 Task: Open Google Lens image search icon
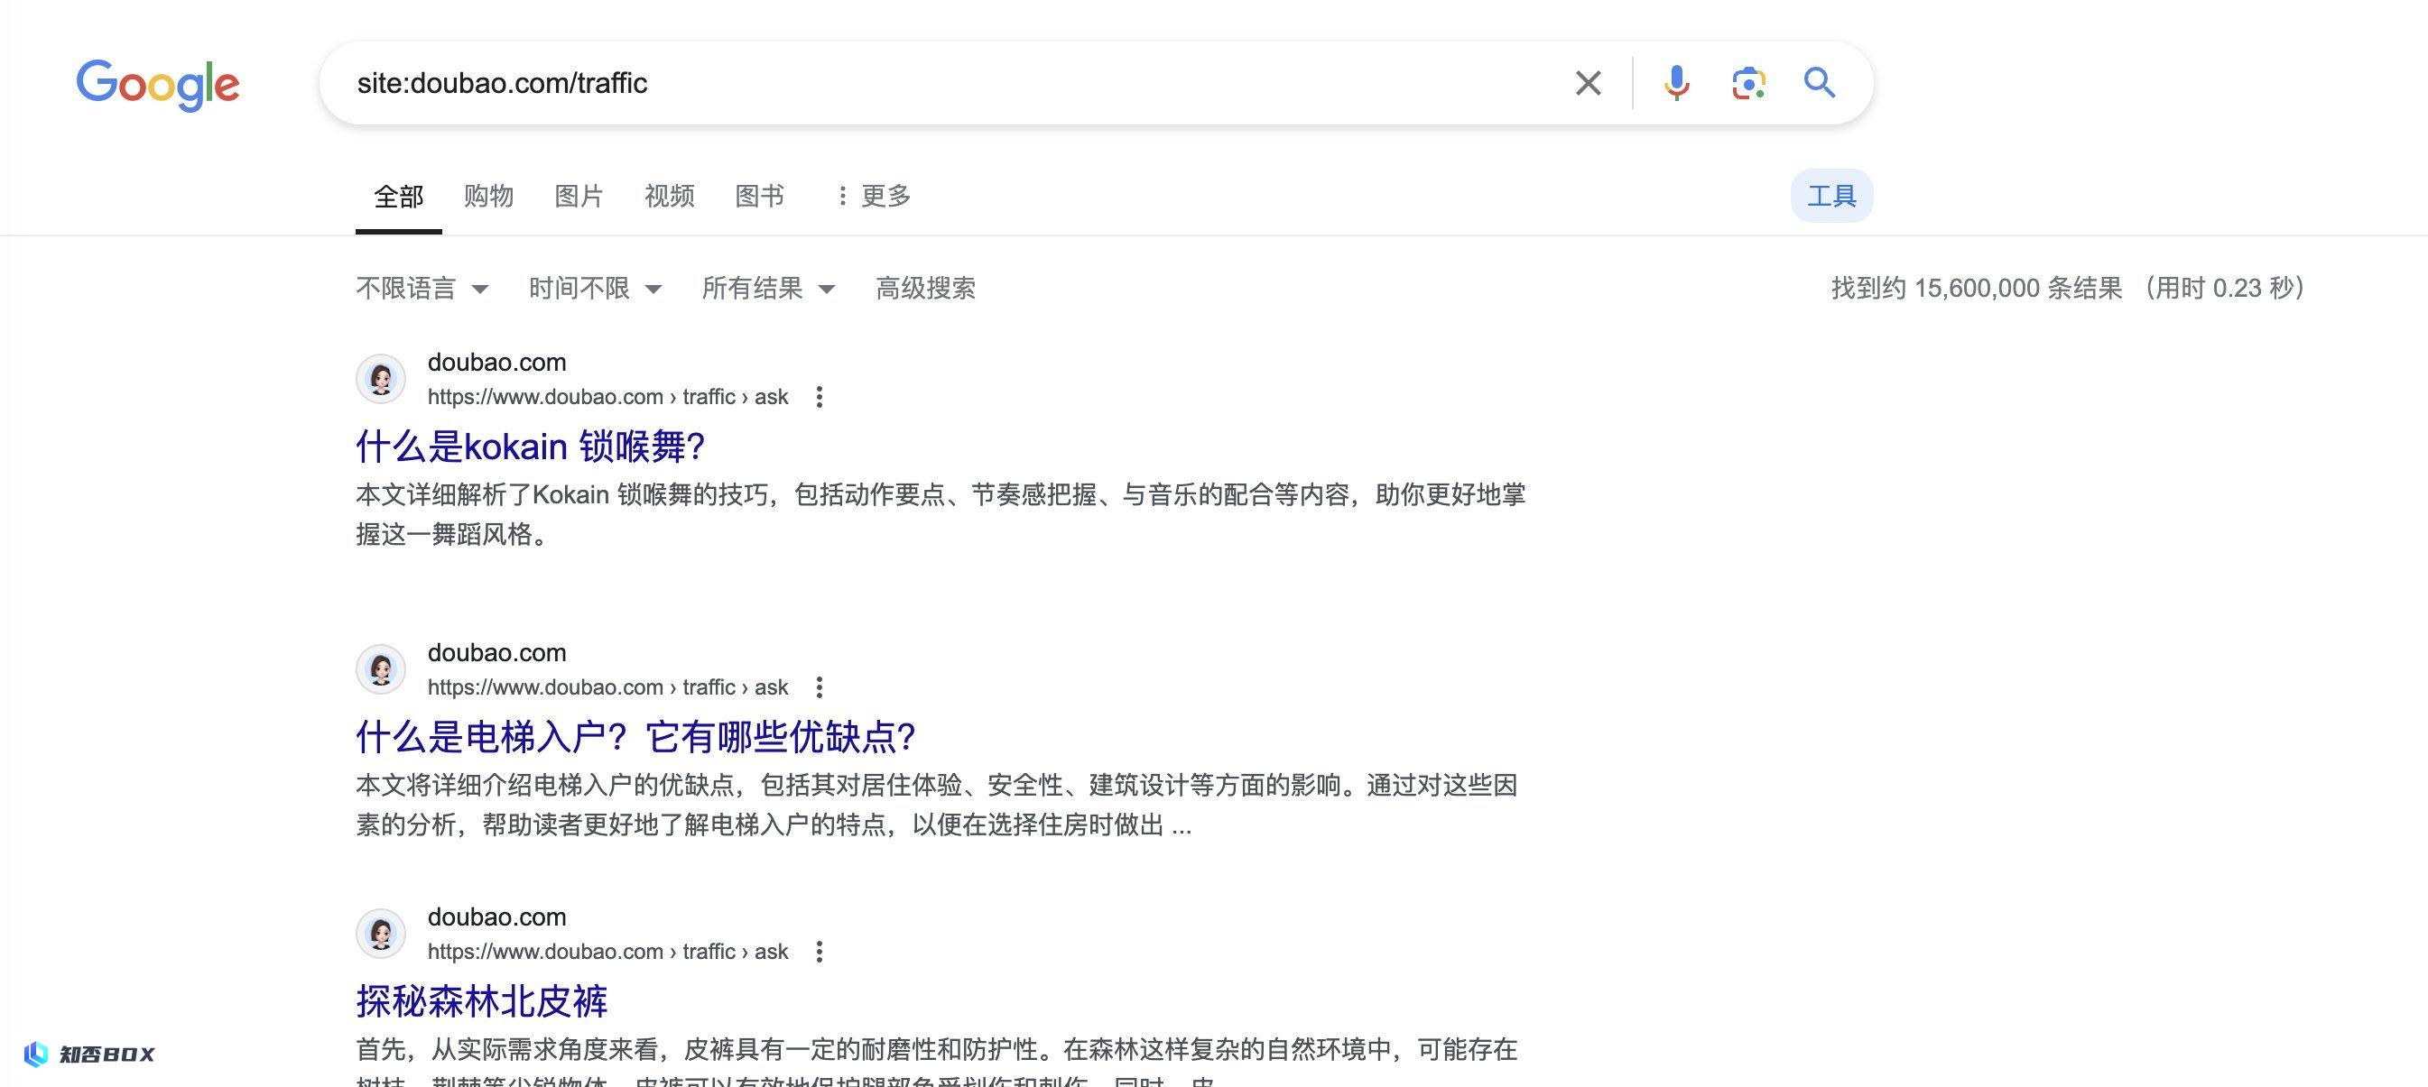(x=1748, y=83)
